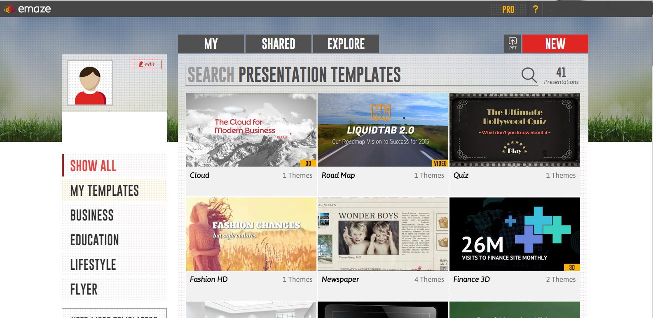The height and width of the screenshot is (318, 653).
Task: Click the PPT upload icon
Action: (x=513, y=44)
